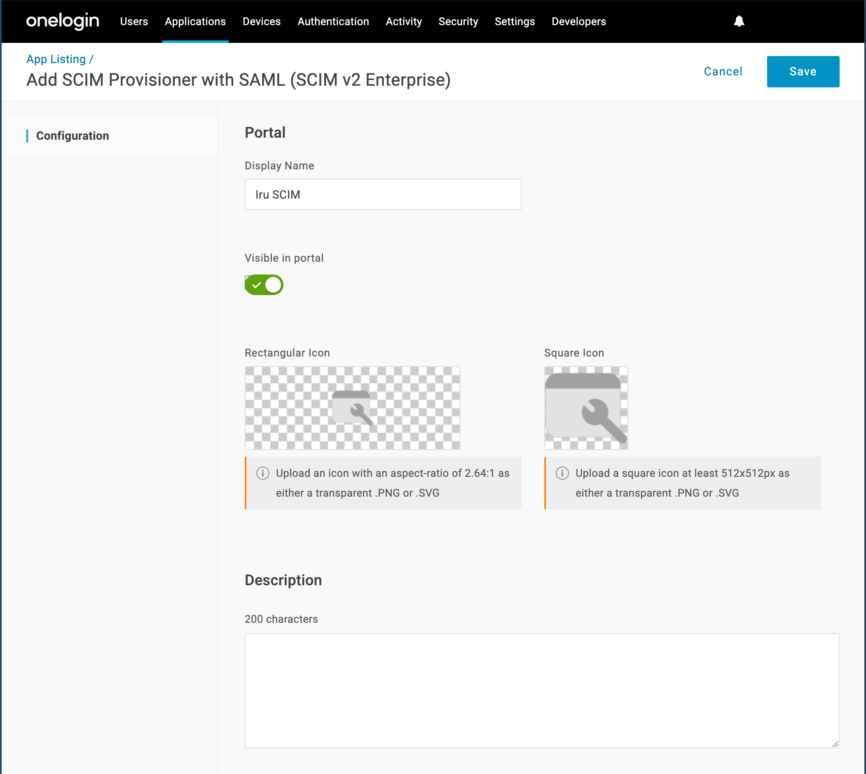The image size is (866, 774).
Task: Open the Applications menu
Action: click(195, 21)
